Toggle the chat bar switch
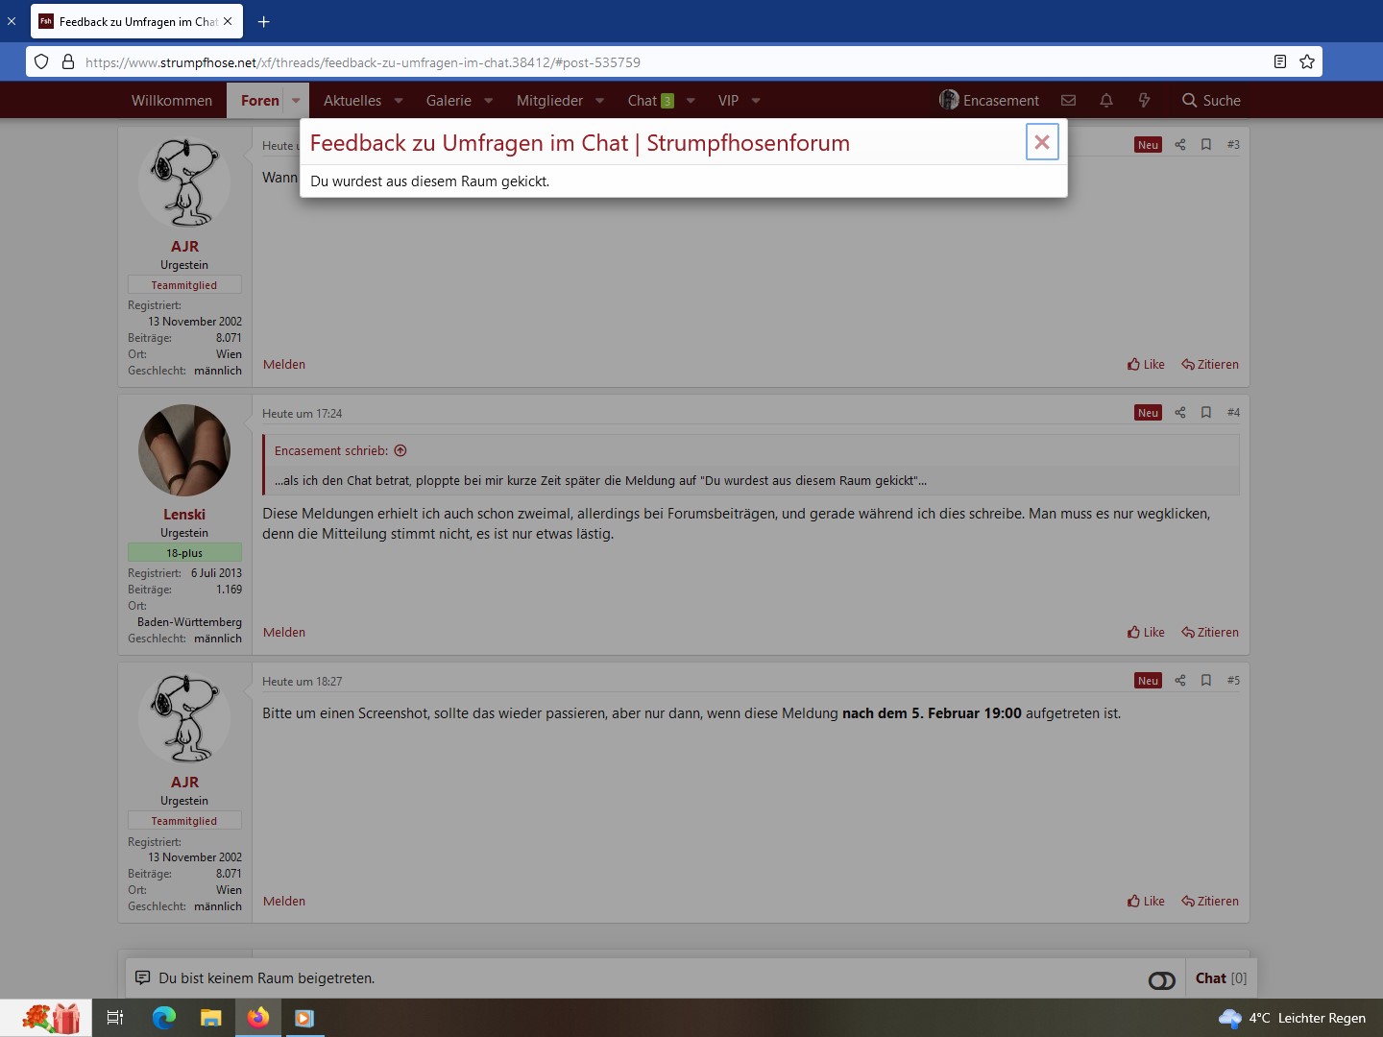This screenshot has width=1383, height=1037. tap(1161, 979)
